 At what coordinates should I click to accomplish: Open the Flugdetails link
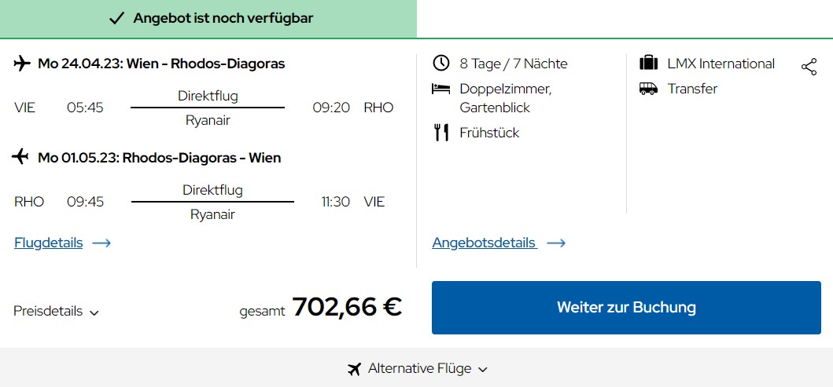(48, 243)
